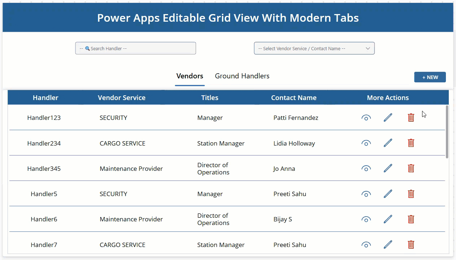View details for Handler345 row
This screenshot has height=260, width=456.
(366, 168)
